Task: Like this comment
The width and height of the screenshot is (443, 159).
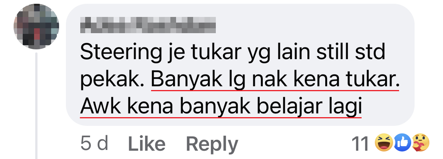Action: pyautogui.click(x=147, y=144)
